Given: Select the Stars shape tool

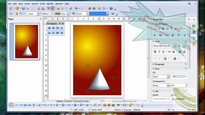Looking at the screenshot, I should [x=87, y=105].
